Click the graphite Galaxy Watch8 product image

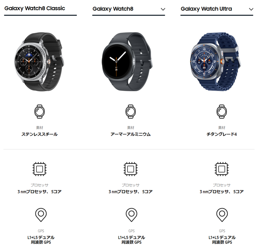[127, 62]
